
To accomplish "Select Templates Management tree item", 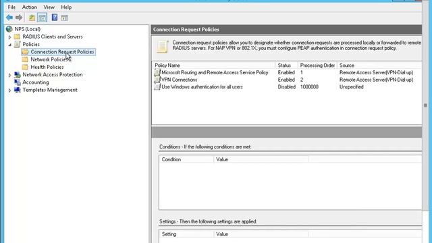I will click(x=50, y=90).
